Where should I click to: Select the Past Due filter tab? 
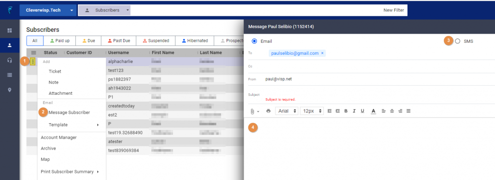point(120,41)
